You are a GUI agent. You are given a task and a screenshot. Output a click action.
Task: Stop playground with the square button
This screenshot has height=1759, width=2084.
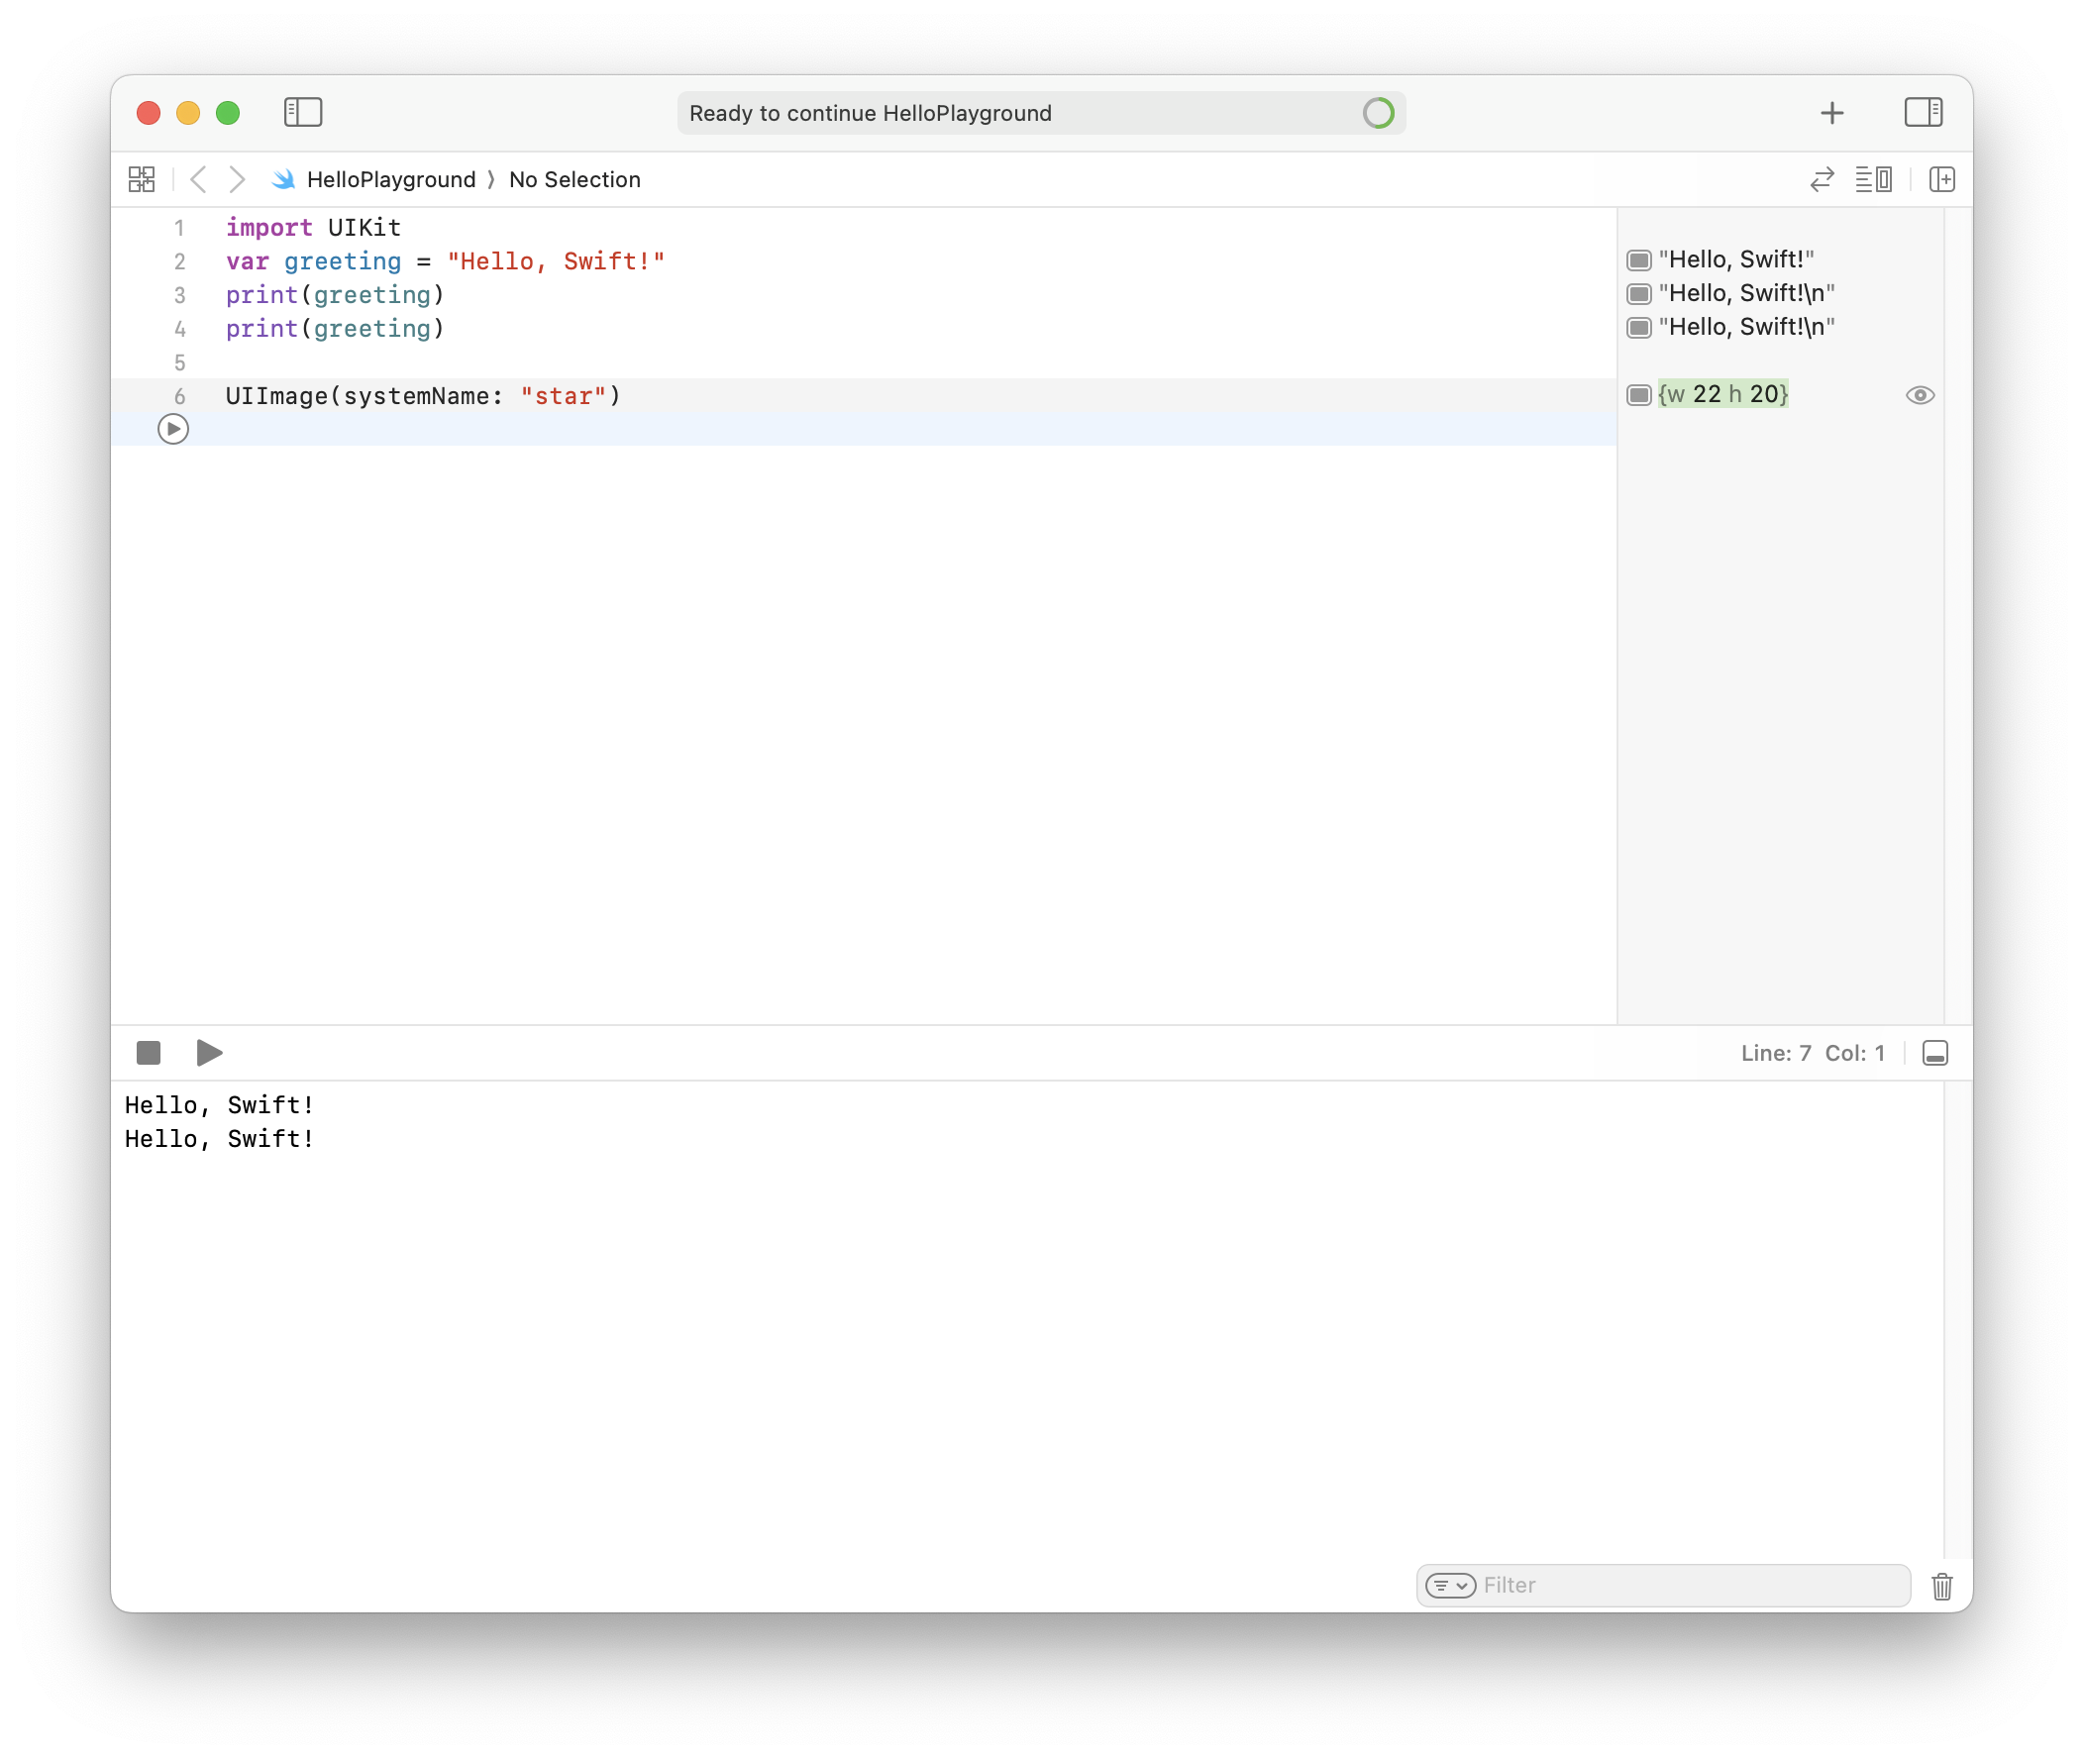149,1053
